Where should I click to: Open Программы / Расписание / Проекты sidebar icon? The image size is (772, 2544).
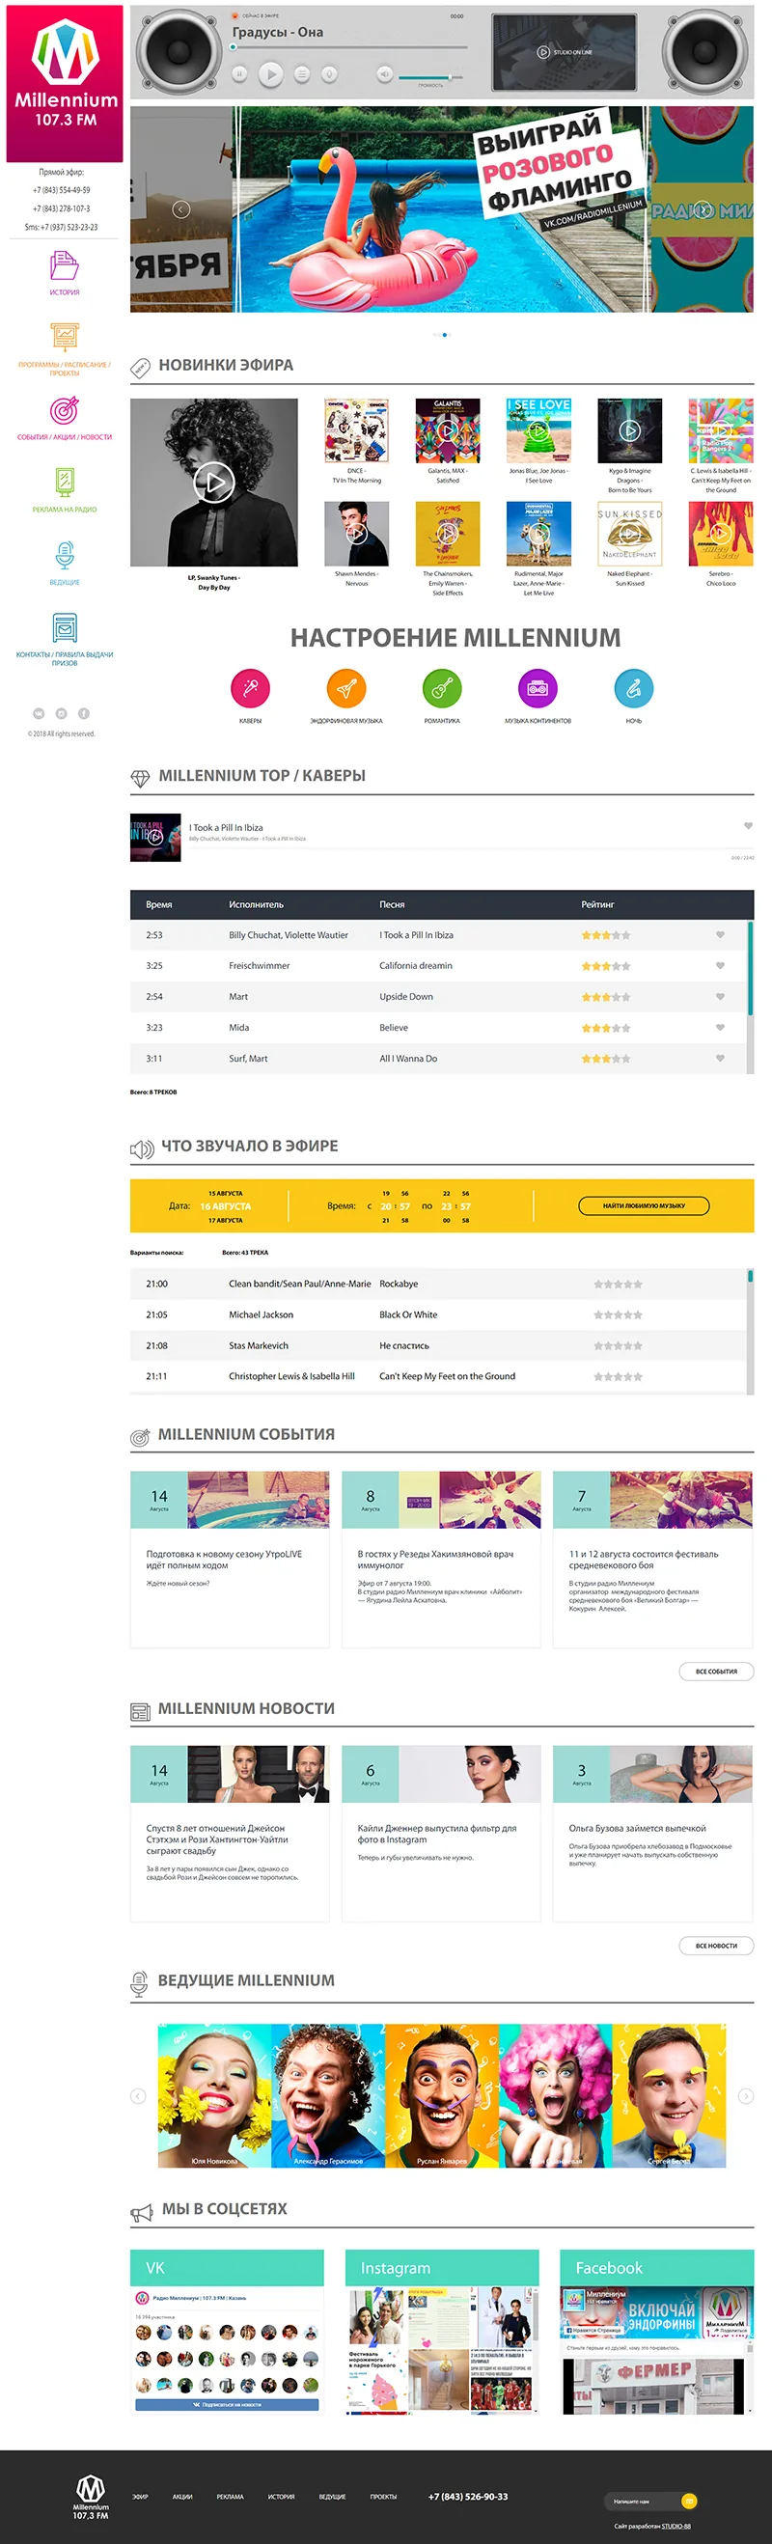pyautogui.click(x=64, y=338)
